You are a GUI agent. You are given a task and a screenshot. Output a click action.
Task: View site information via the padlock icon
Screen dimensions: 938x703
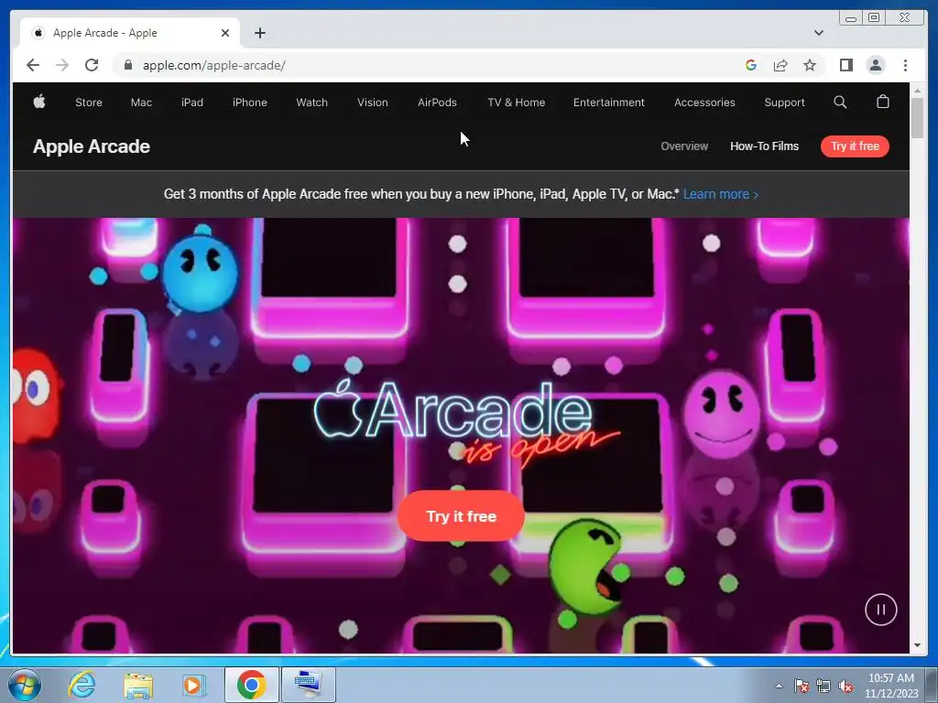coord(127,65)
